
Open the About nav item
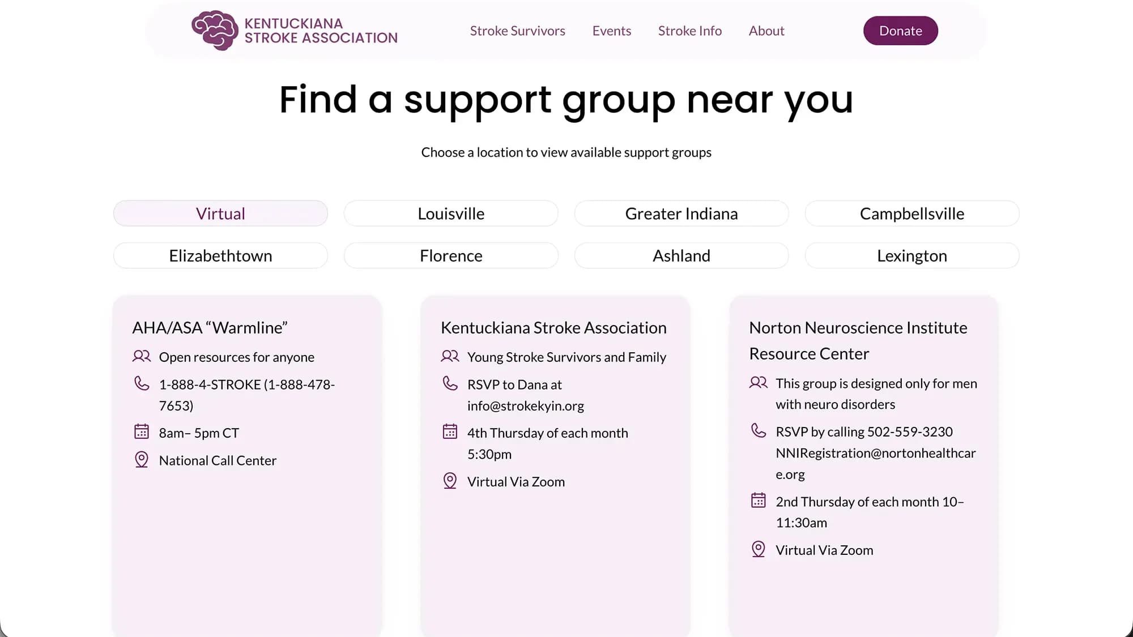(x=766, y=31)
